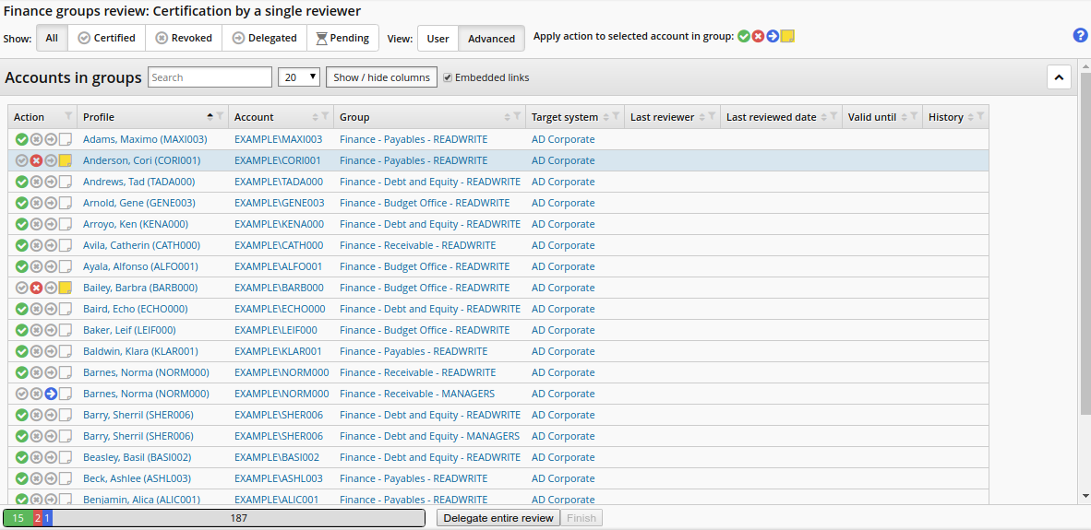This screenshot has width=1091, height=530.
Task: Open help via blue question mark icon
Action: [1080, 36]
